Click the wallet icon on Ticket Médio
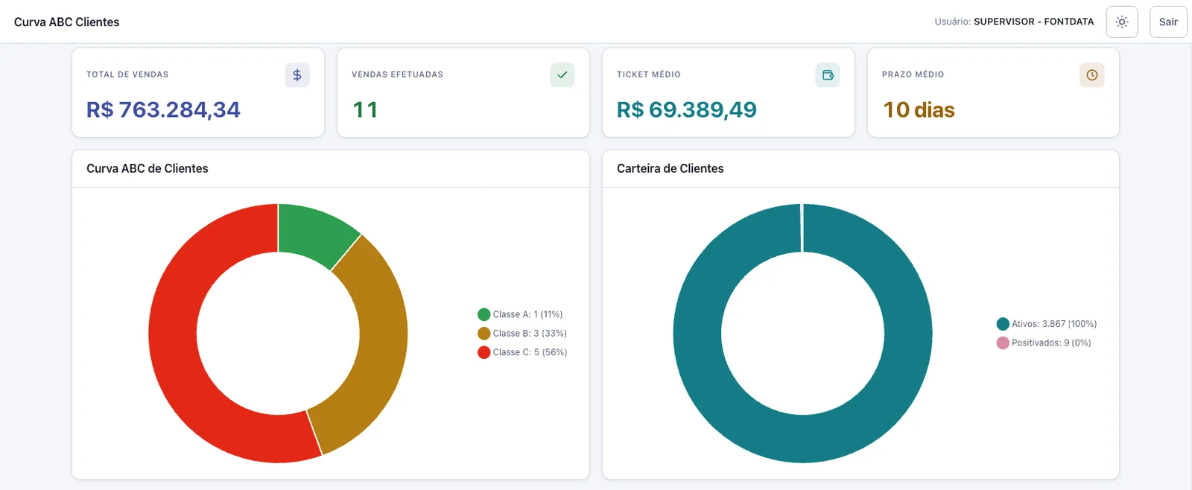The width and height of the screenshot is (1192, 490). tap(828, 74)
